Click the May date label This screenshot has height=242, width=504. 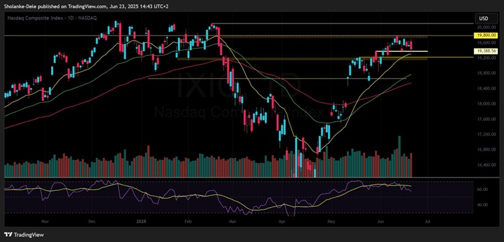(x=331, y=222)
